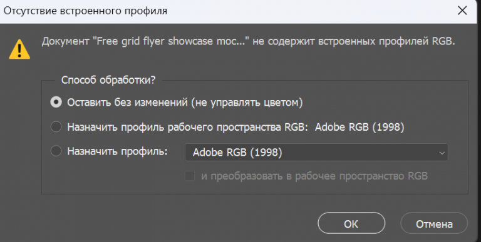
Task: Toggle 'и преобразовать в рабочее пространство RGB' checkbox
Action: click(190, 176)
